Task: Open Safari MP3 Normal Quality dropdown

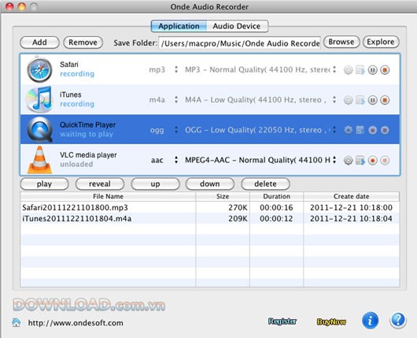Action: click(260, 70)
